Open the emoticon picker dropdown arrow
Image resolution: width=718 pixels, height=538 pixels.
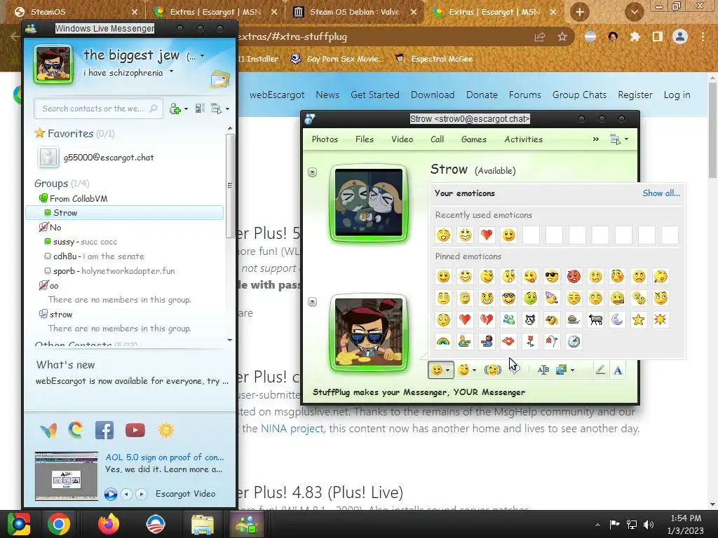pos(448,370)
